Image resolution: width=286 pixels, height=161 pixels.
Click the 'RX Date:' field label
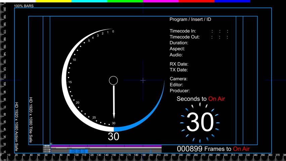[x=179, y=64]
